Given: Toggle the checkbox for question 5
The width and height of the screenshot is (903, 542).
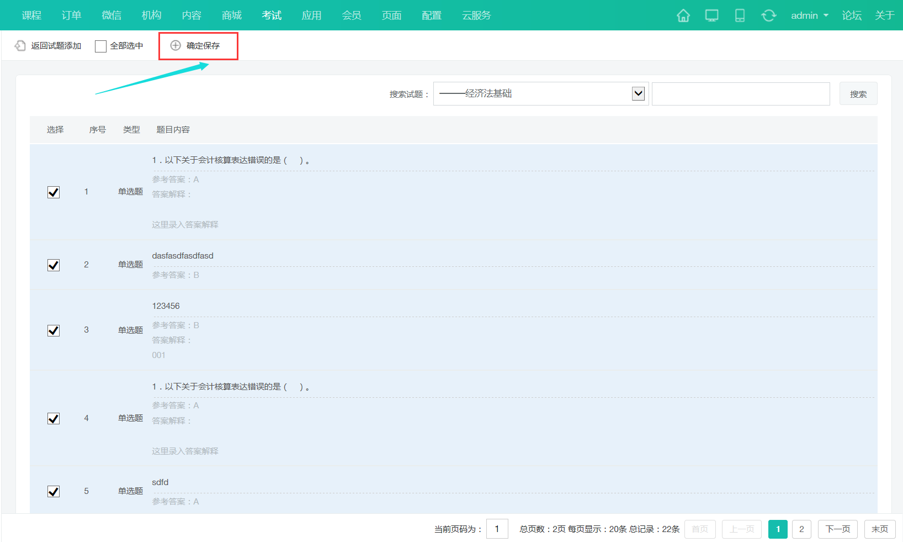Looking at the screenshot, I should 54,491.
